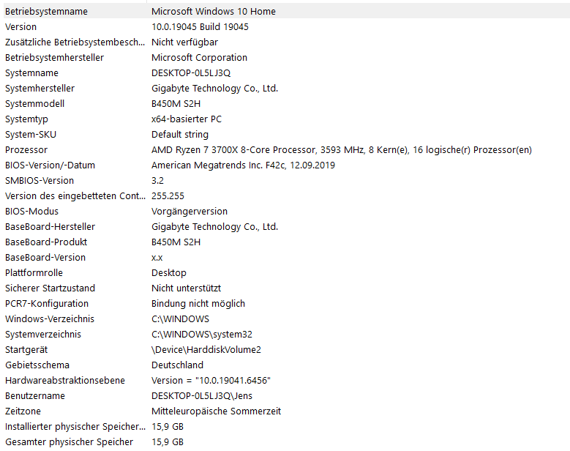
Task: Select the Benutzername row
Action: click(286, 395)
